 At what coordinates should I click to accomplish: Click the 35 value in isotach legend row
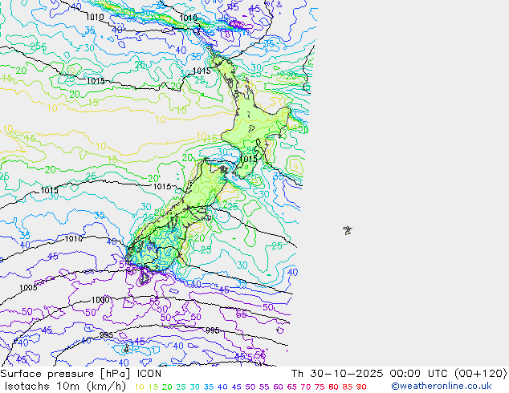point(209,387)
